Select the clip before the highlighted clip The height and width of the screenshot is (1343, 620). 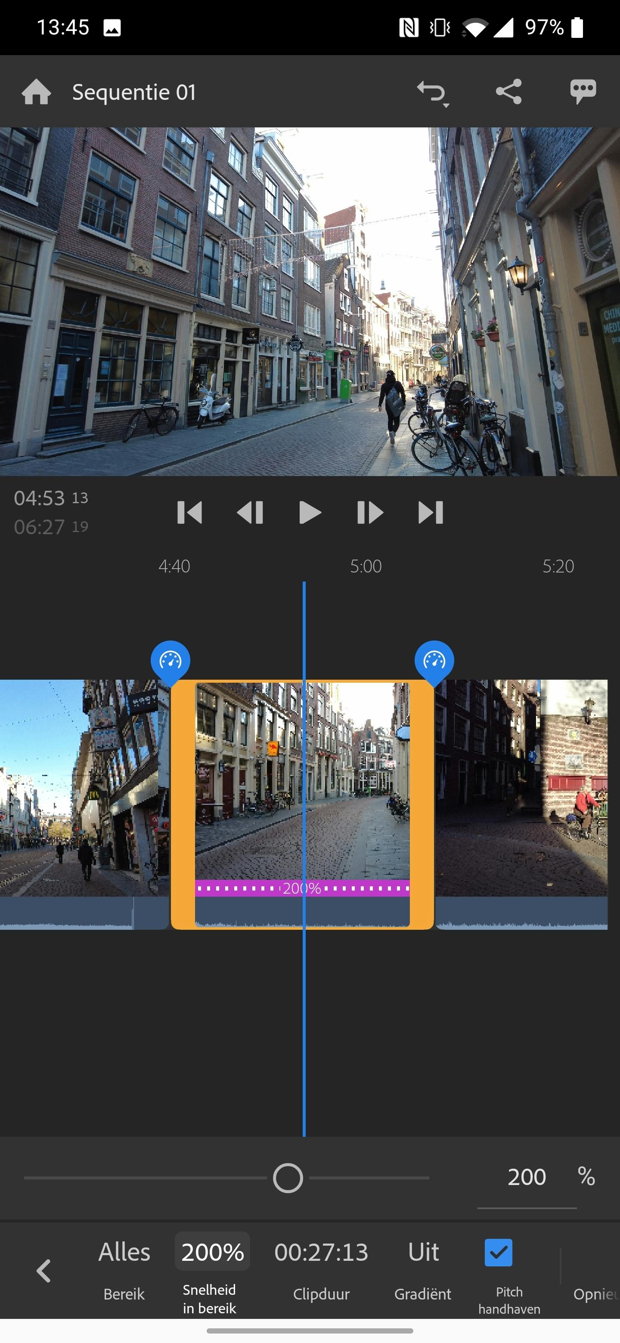click(x=84, y=804)
